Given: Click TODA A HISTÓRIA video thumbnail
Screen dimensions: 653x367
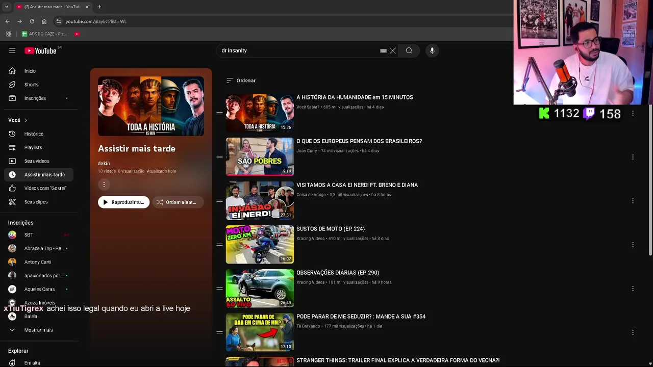Looking at the screenshot, I should point(260,113).
